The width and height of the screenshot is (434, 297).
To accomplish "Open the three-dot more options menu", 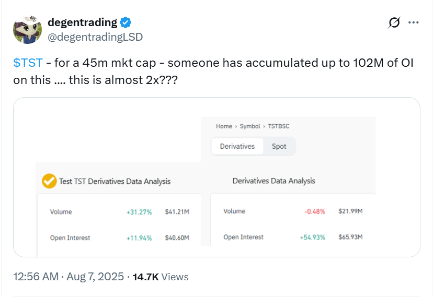I will (x=414, y=22).
